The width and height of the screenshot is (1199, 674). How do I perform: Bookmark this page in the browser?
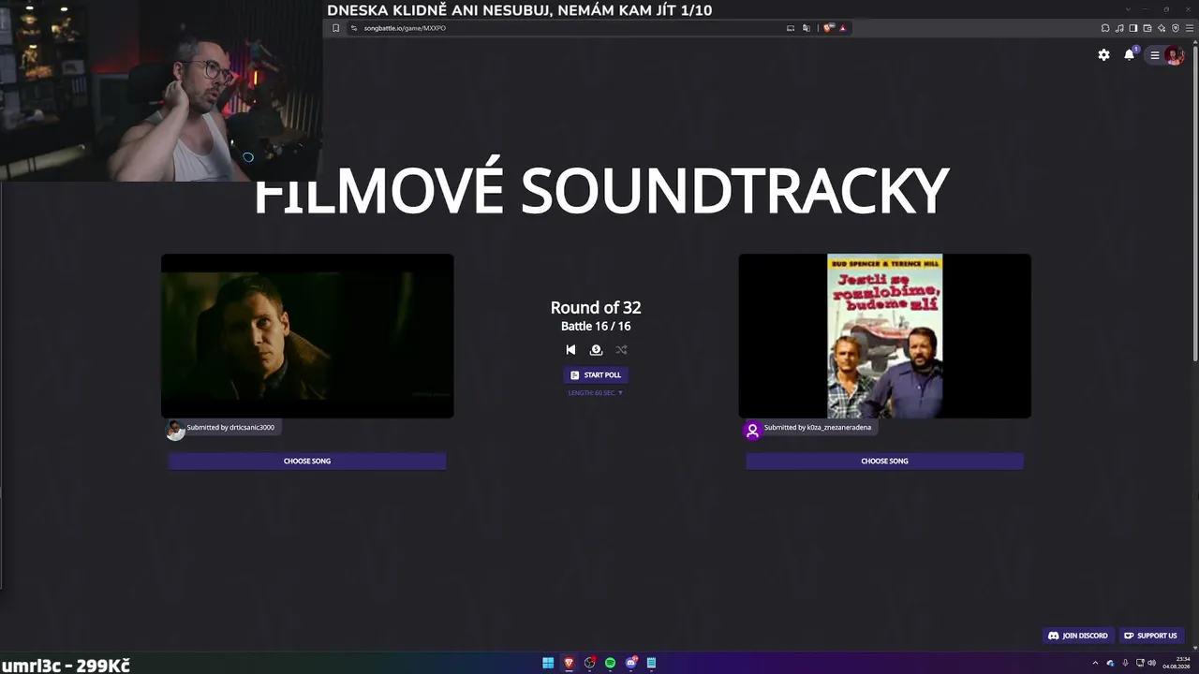[x=335, y=28]
